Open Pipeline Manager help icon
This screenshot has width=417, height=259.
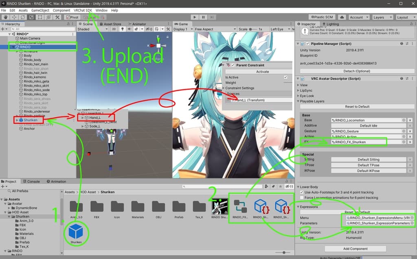tap(402, 44)
